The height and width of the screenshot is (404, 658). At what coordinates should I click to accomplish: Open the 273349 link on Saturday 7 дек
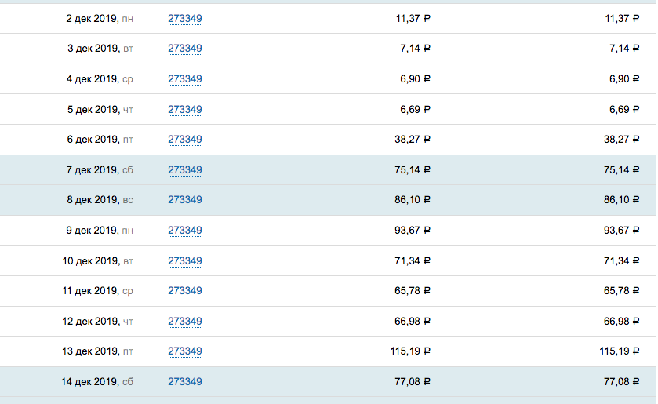(x=185, y=169)
